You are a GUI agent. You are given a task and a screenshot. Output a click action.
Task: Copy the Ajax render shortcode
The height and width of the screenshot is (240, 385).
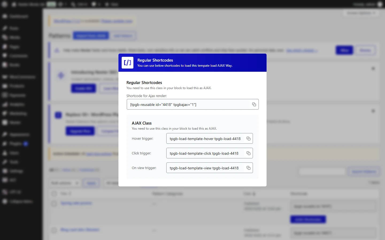pyautogui.click(x=254, y=105)
